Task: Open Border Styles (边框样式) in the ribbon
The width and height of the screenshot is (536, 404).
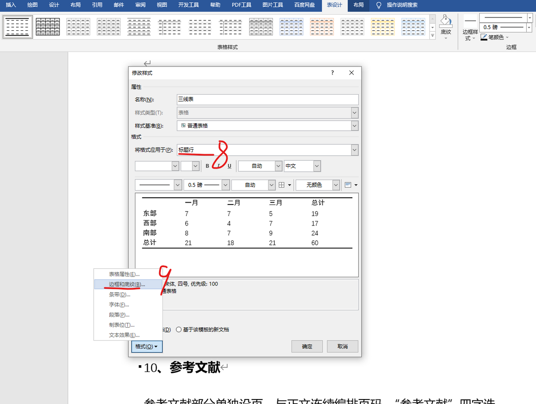Action: pyautogui.click(x=470, y=28)
